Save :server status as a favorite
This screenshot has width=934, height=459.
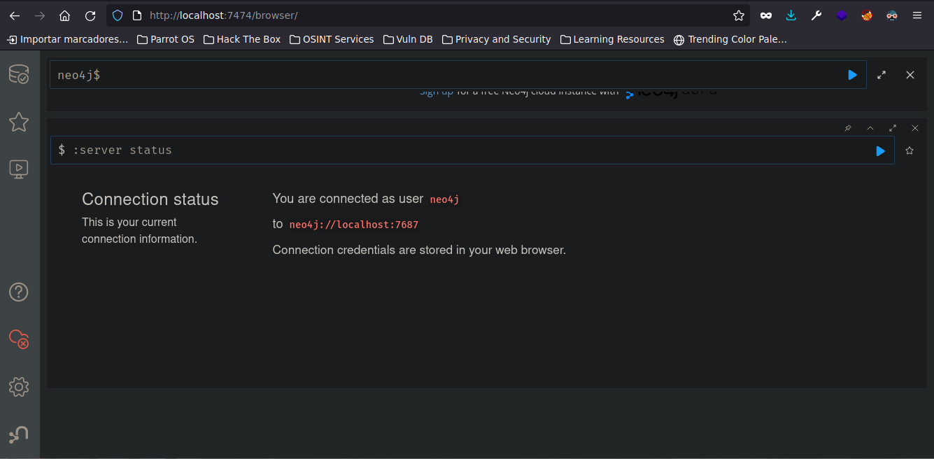pos(910,150)
